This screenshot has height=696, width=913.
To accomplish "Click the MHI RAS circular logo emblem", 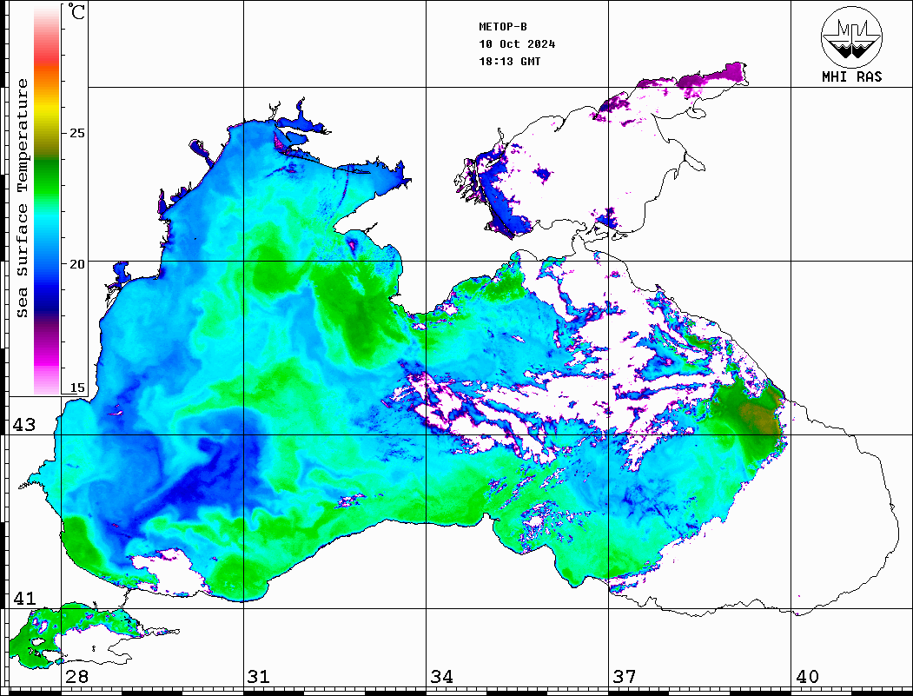I will [851, 36].
